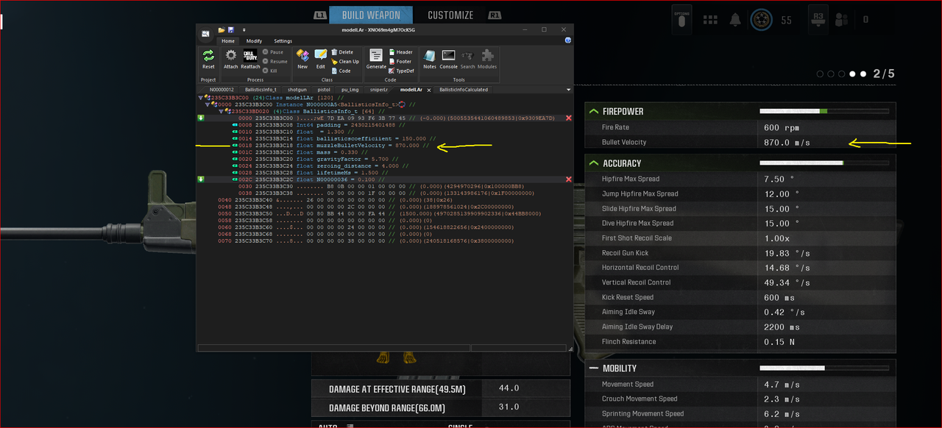Image resolution: width=942 pixels, height=428 pixels.
Task: Click the game Options button icon
Action: point(681,20)
